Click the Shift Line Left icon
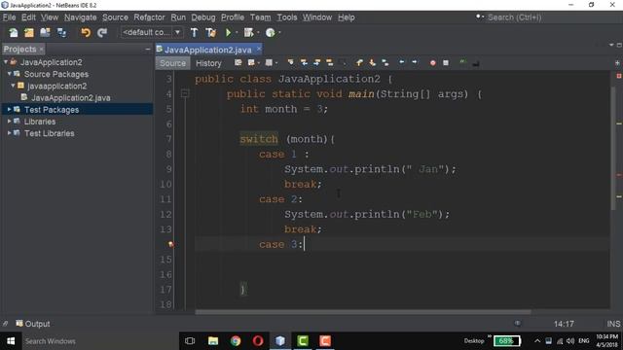 point(402,62)
